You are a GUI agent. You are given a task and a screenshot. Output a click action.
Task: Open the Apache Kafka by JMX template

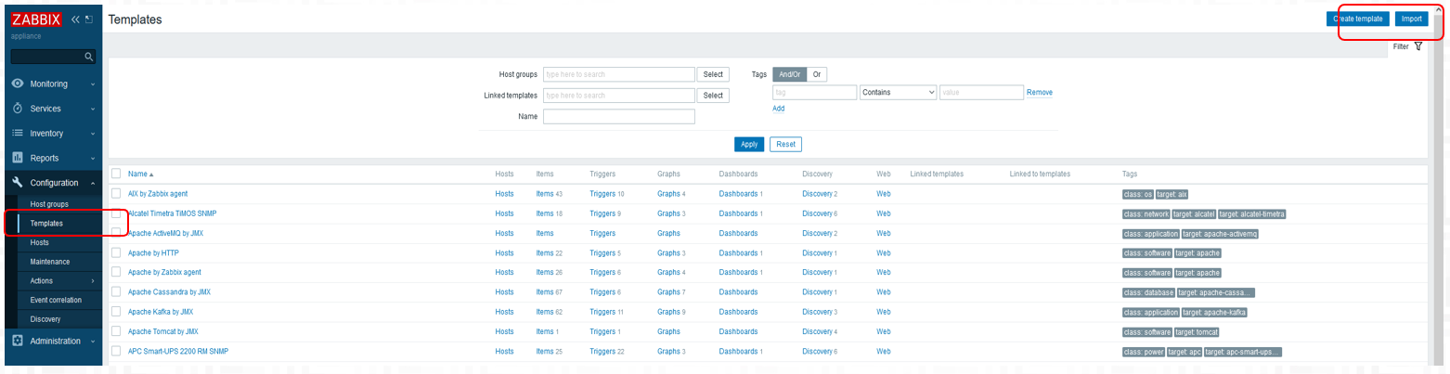click(x=161, y=312)
